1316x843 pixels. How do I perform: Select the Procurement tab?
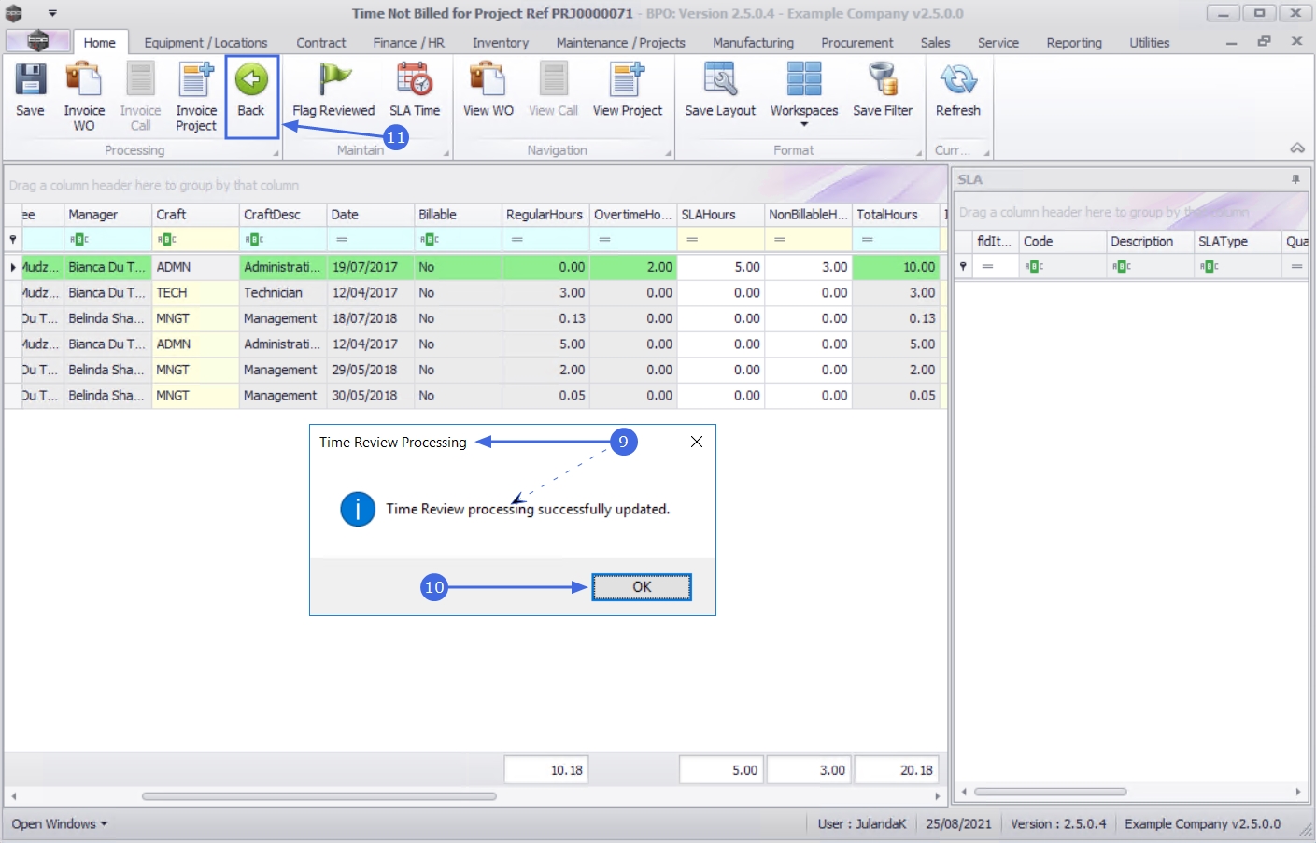pos(857,43)
